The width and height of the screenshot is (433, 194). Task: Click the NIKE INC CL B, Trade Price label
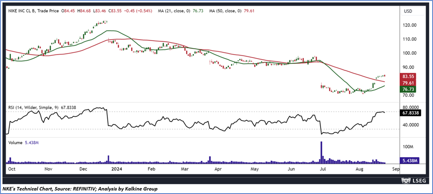point(34,11)
